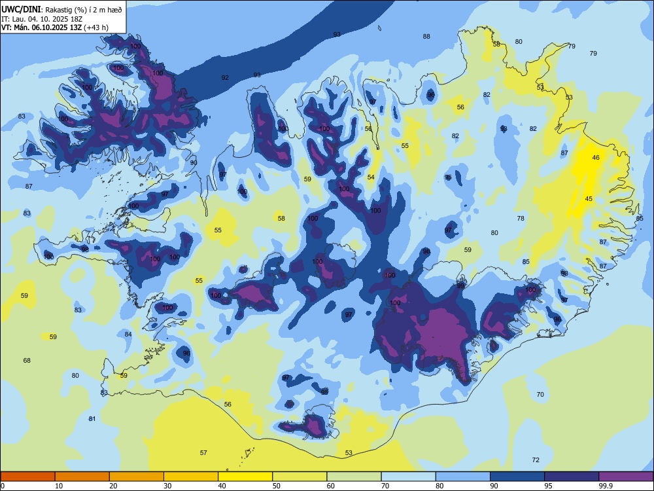This screenshot has width=654, height=491.
Task: Click the '(+43 h)' forecast offset text
Action: pyautogui.click(x=96, y=27)
